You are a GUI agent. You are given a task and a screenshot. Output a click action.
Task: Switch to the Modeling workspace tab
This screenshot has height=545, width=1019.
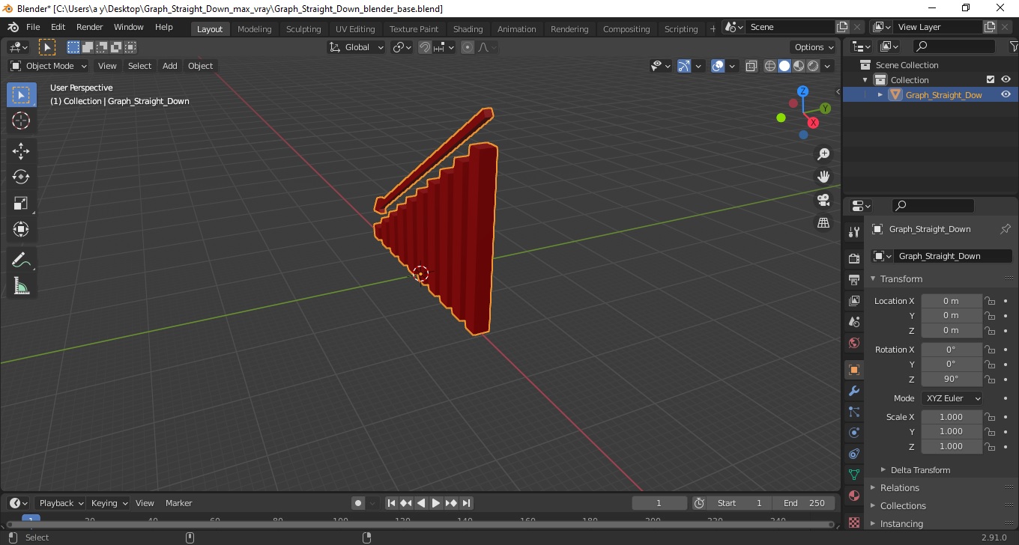click(x=254, y=29)
